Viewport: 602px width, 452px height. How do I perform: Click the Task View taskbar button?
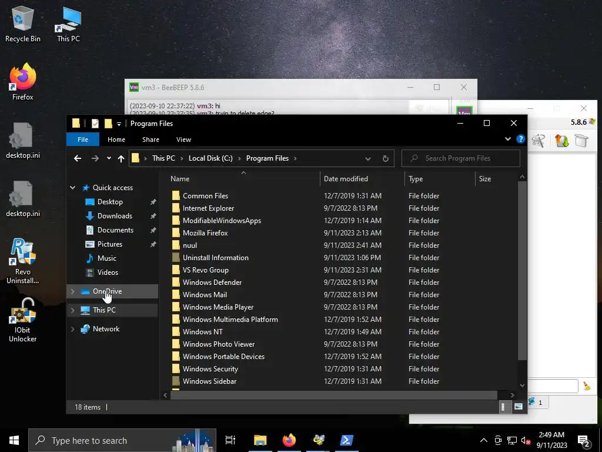coord(230,440)
